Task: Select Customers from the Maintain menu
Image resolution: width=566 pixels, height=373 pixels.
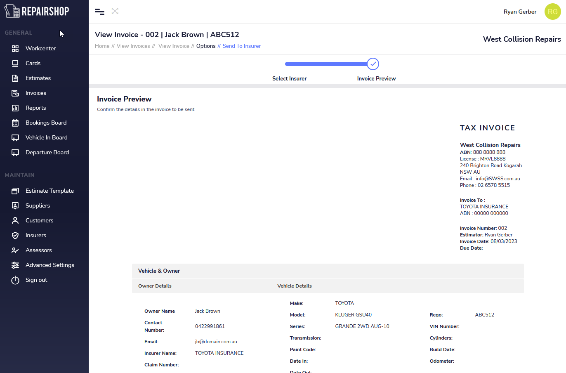Action: (39, 220)
